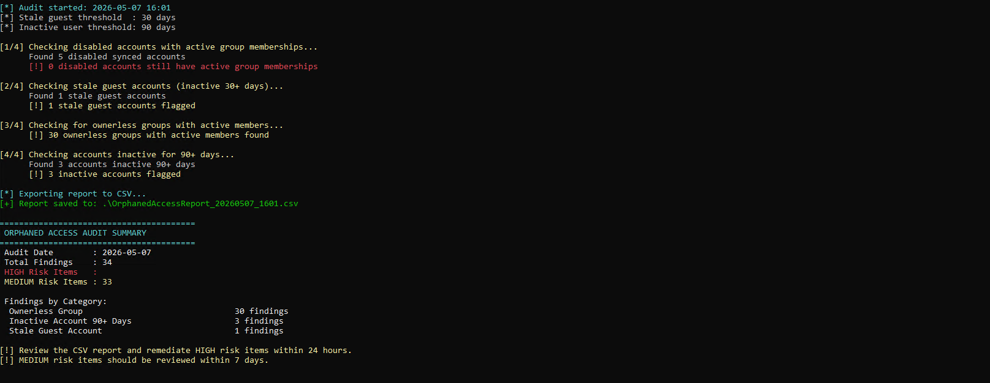Click the step 2/4 stale guest heading
Image resolution: width=990 pixels, height=383 pixels.
point(142,86)
